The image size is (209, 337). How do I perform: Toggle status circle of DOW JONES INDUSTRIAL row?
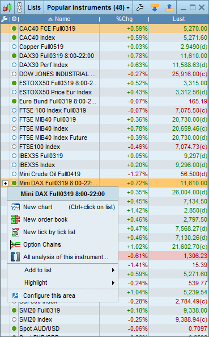pos(14,74)
